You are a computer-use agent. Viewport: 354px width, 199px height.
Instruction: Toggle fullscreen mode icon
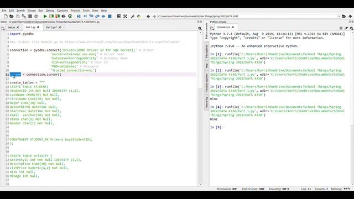(125, 16)
